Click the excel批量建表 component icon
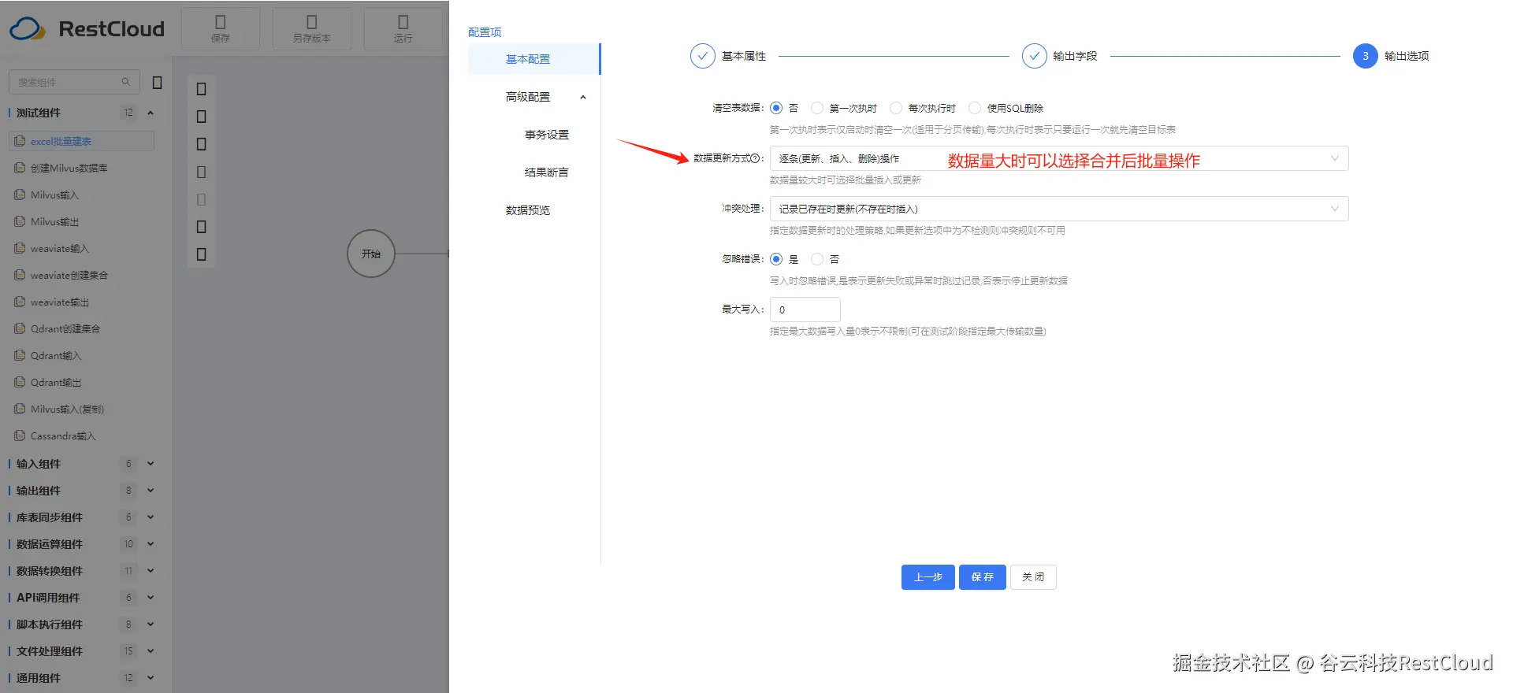Image resolution: width=1513 pixels, height=693 pixels. click(20, 141)
